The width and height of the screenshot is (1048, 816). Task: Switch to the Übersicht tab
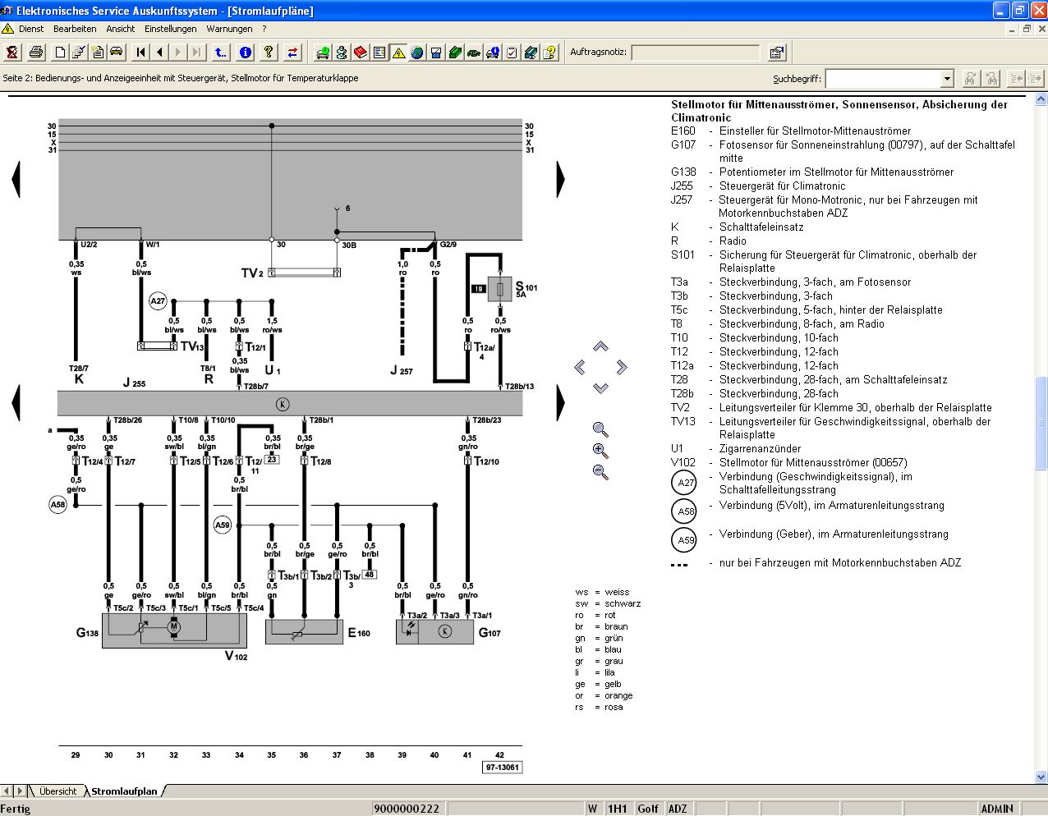57,791
